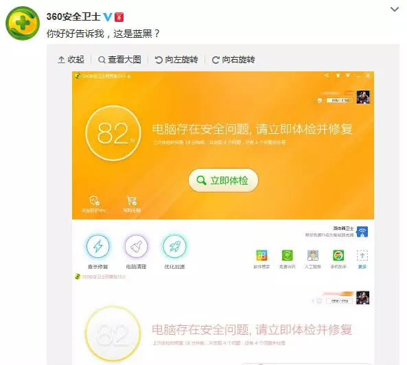Click the green 立即体检 button
Screen dimensions: 407x365
pyautogui.click(x=223, y=180)
